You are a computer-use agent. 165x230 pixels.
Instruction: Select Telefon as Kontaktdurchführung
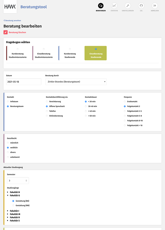pyautogui.click(x=47, y=111)
